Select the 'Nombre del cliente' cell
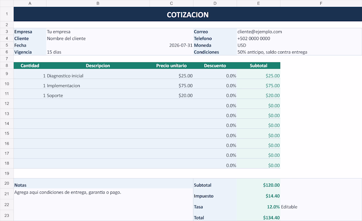The width and height of the screenshot is (362, 221). [98, 38]
